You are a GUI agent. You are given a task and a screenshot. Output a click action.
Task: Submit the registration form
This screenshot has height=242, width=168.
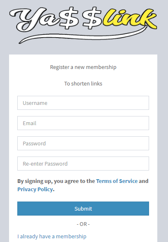coord(83,209)
